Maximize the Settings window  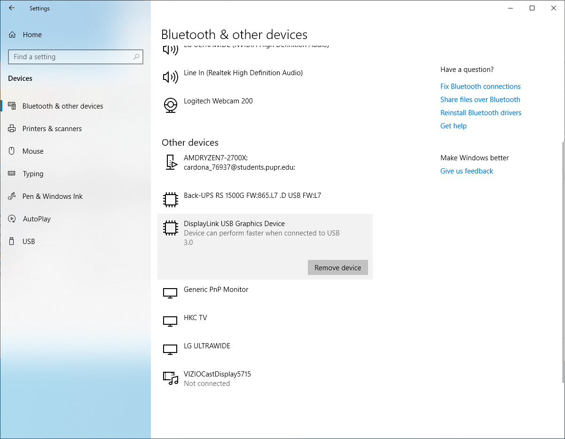click(532, 8)
